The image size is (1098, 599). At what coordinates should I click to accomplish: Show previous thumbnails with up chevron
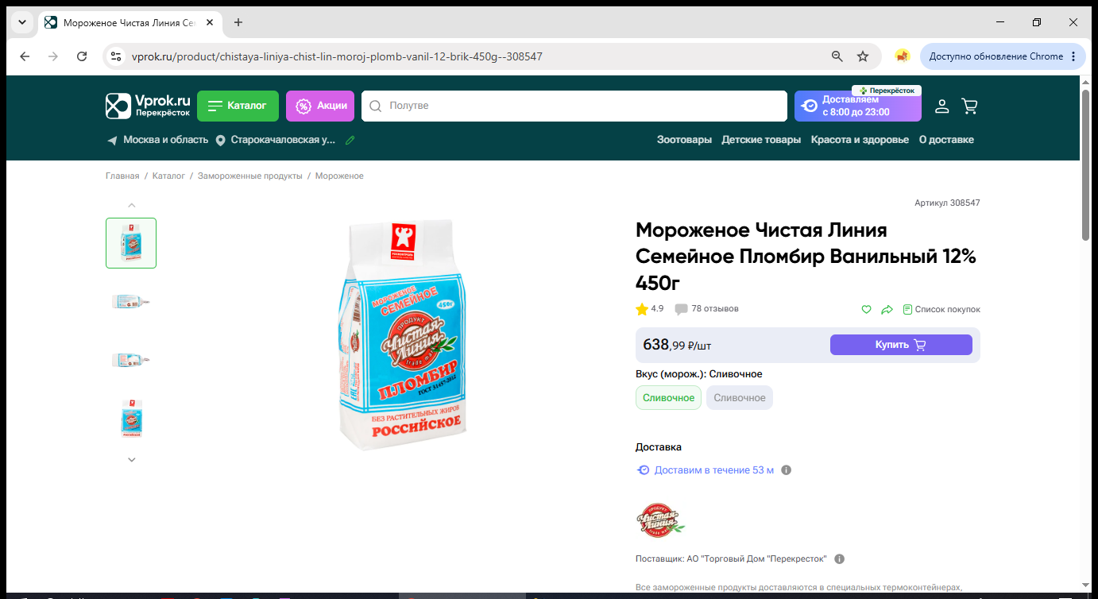coord(132,205)
